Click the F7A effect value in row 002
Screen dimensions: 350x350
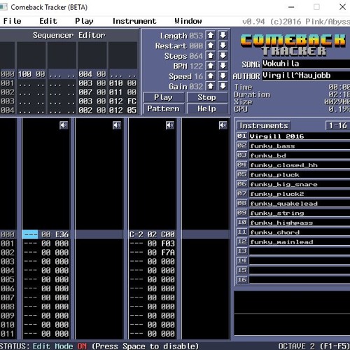[x=168, y=253]
